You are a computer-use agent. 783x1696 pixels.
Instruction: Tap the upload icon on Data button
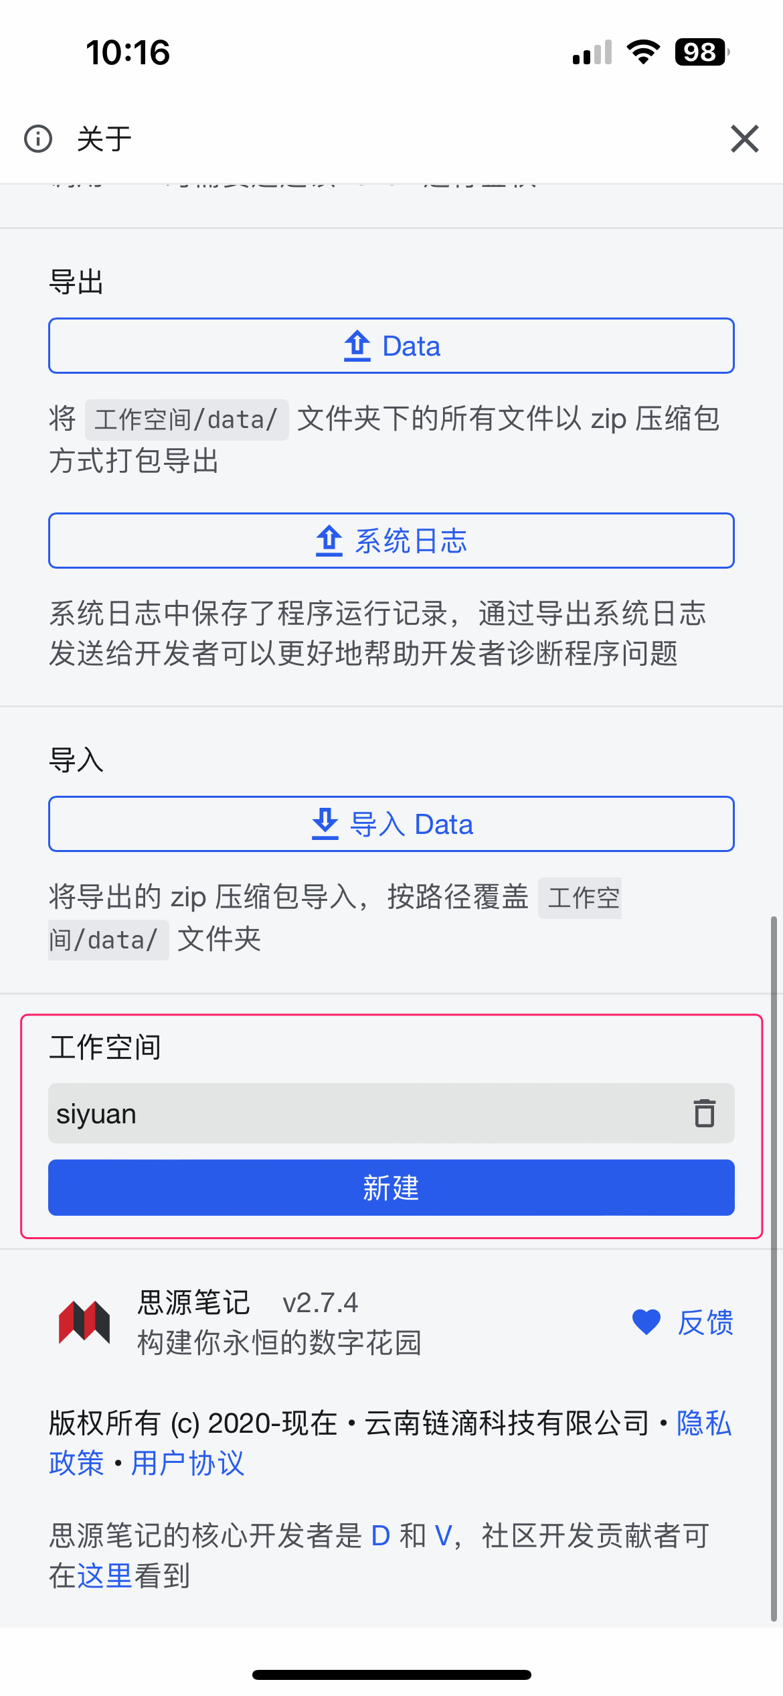357,346
